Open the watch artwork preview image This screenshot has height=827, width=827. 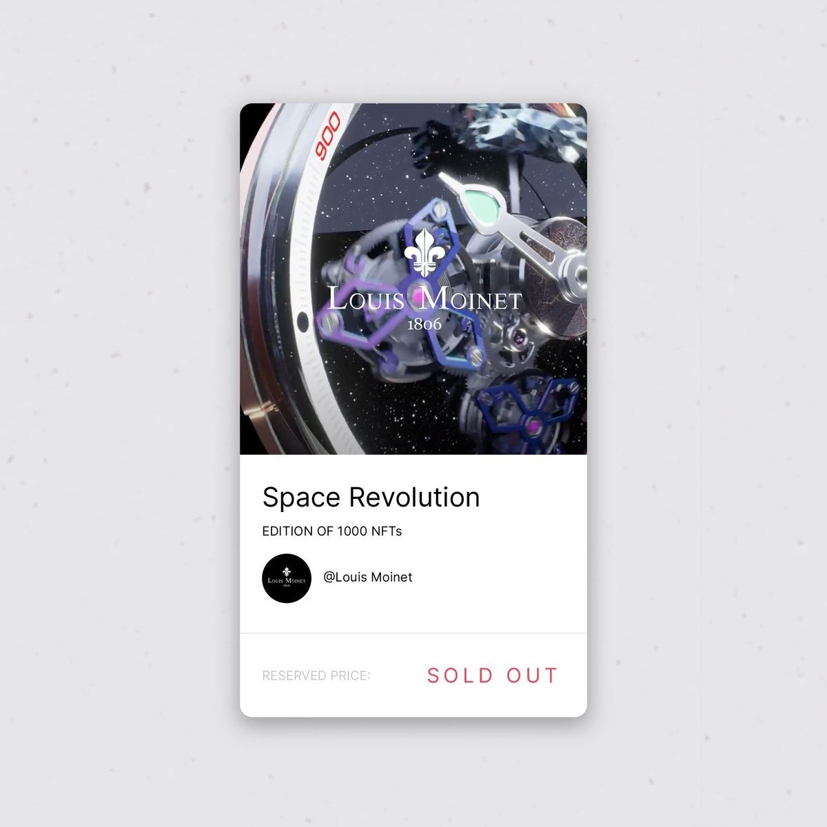[413, 278]
